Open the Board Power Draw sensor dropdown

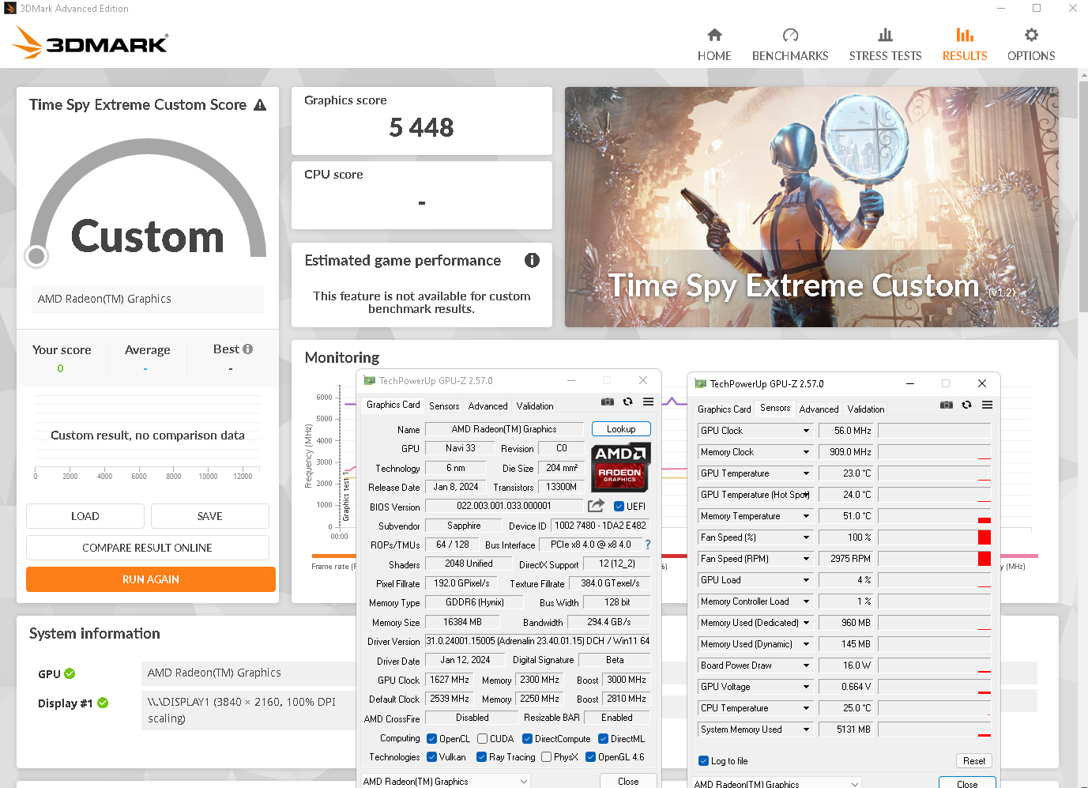point(806,665)
